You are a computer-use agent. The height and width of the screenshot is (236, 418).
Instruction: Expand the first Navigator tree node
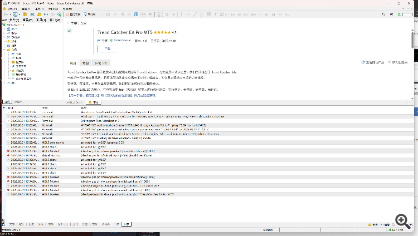(4, 29)
